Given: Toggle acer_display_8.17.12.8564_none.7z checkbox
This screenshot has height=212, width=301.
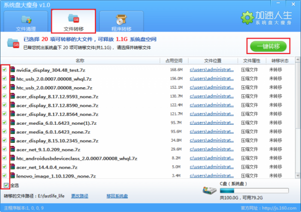Looking at the screenshot, I should pos(5,114).
